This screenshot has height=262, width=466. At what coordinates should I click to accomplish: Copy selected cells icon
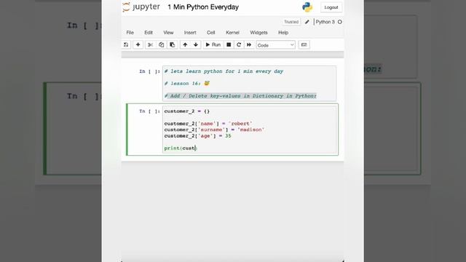click(161, 45)
